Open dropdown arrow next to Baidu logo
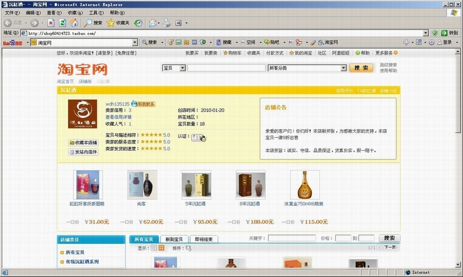463x277 pixels. click(x=28, y=43)
